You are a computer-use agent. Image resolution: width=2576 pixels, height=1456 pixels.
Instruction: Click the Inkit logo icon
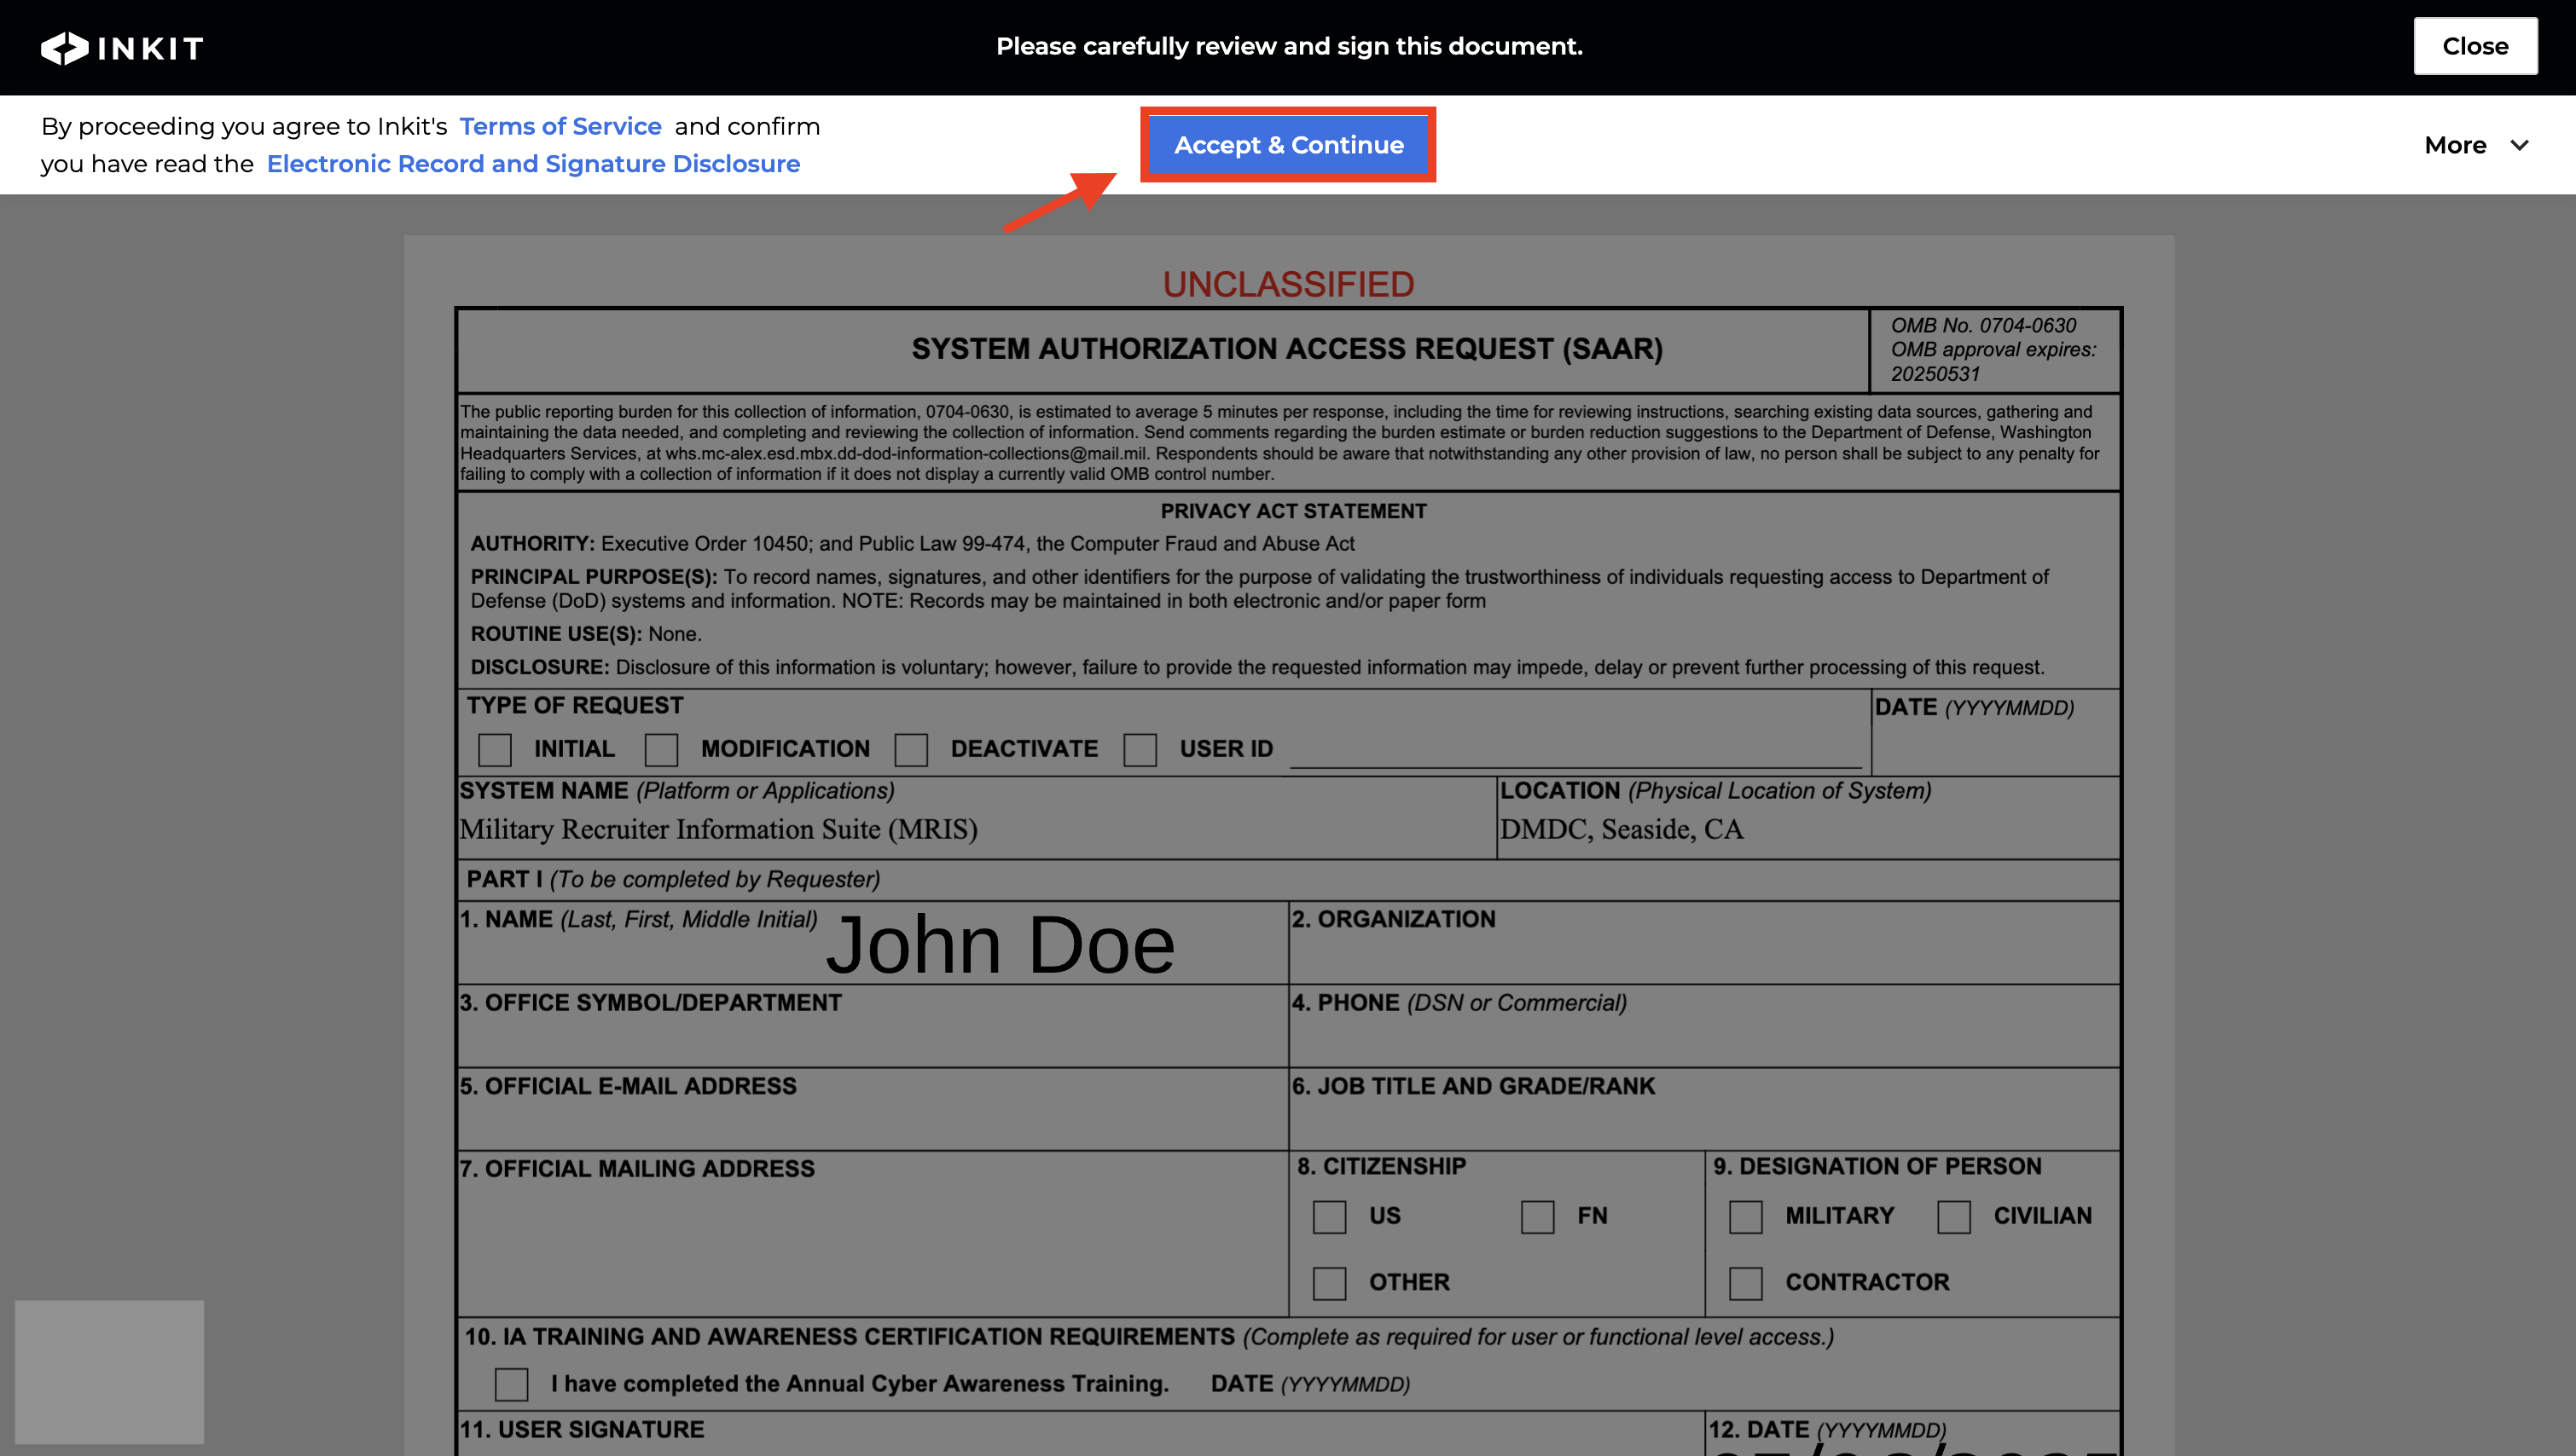pos(65,47)
